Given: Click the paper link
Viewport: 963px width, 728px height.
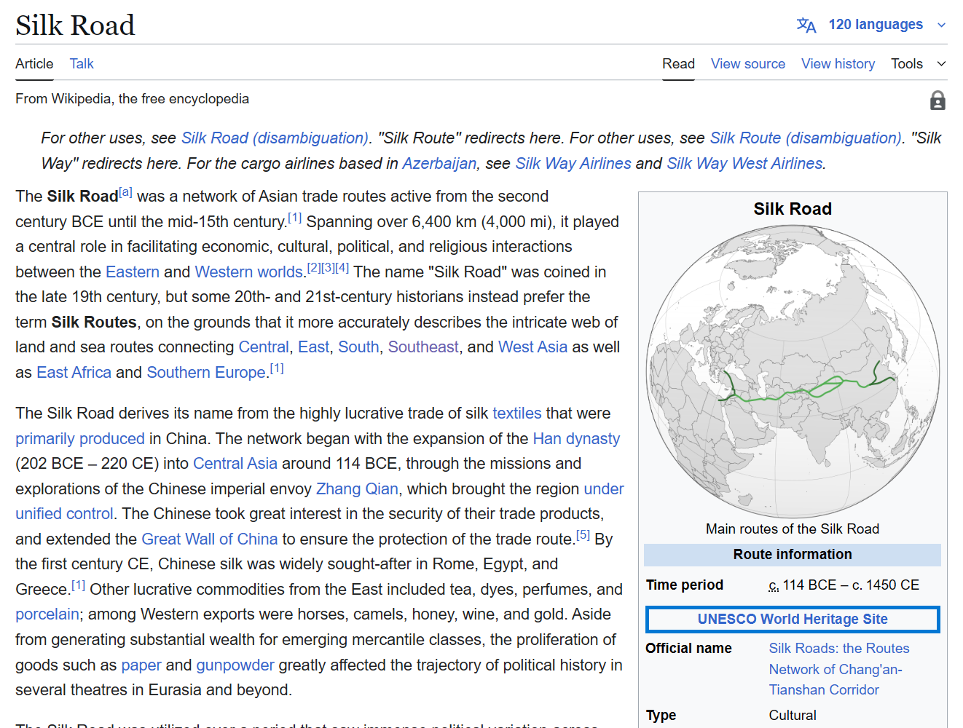Looking at the screenshot, I should pos(141,665).
